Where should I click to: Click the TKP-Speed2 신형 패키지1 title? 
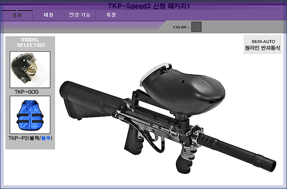click(149, 6)
